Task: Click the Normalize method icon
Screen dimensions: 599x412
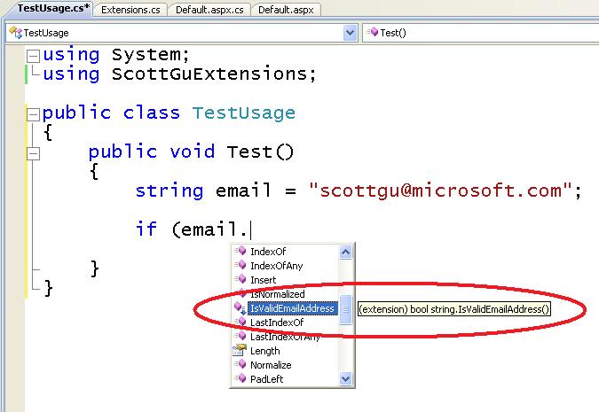Action: 239,365
